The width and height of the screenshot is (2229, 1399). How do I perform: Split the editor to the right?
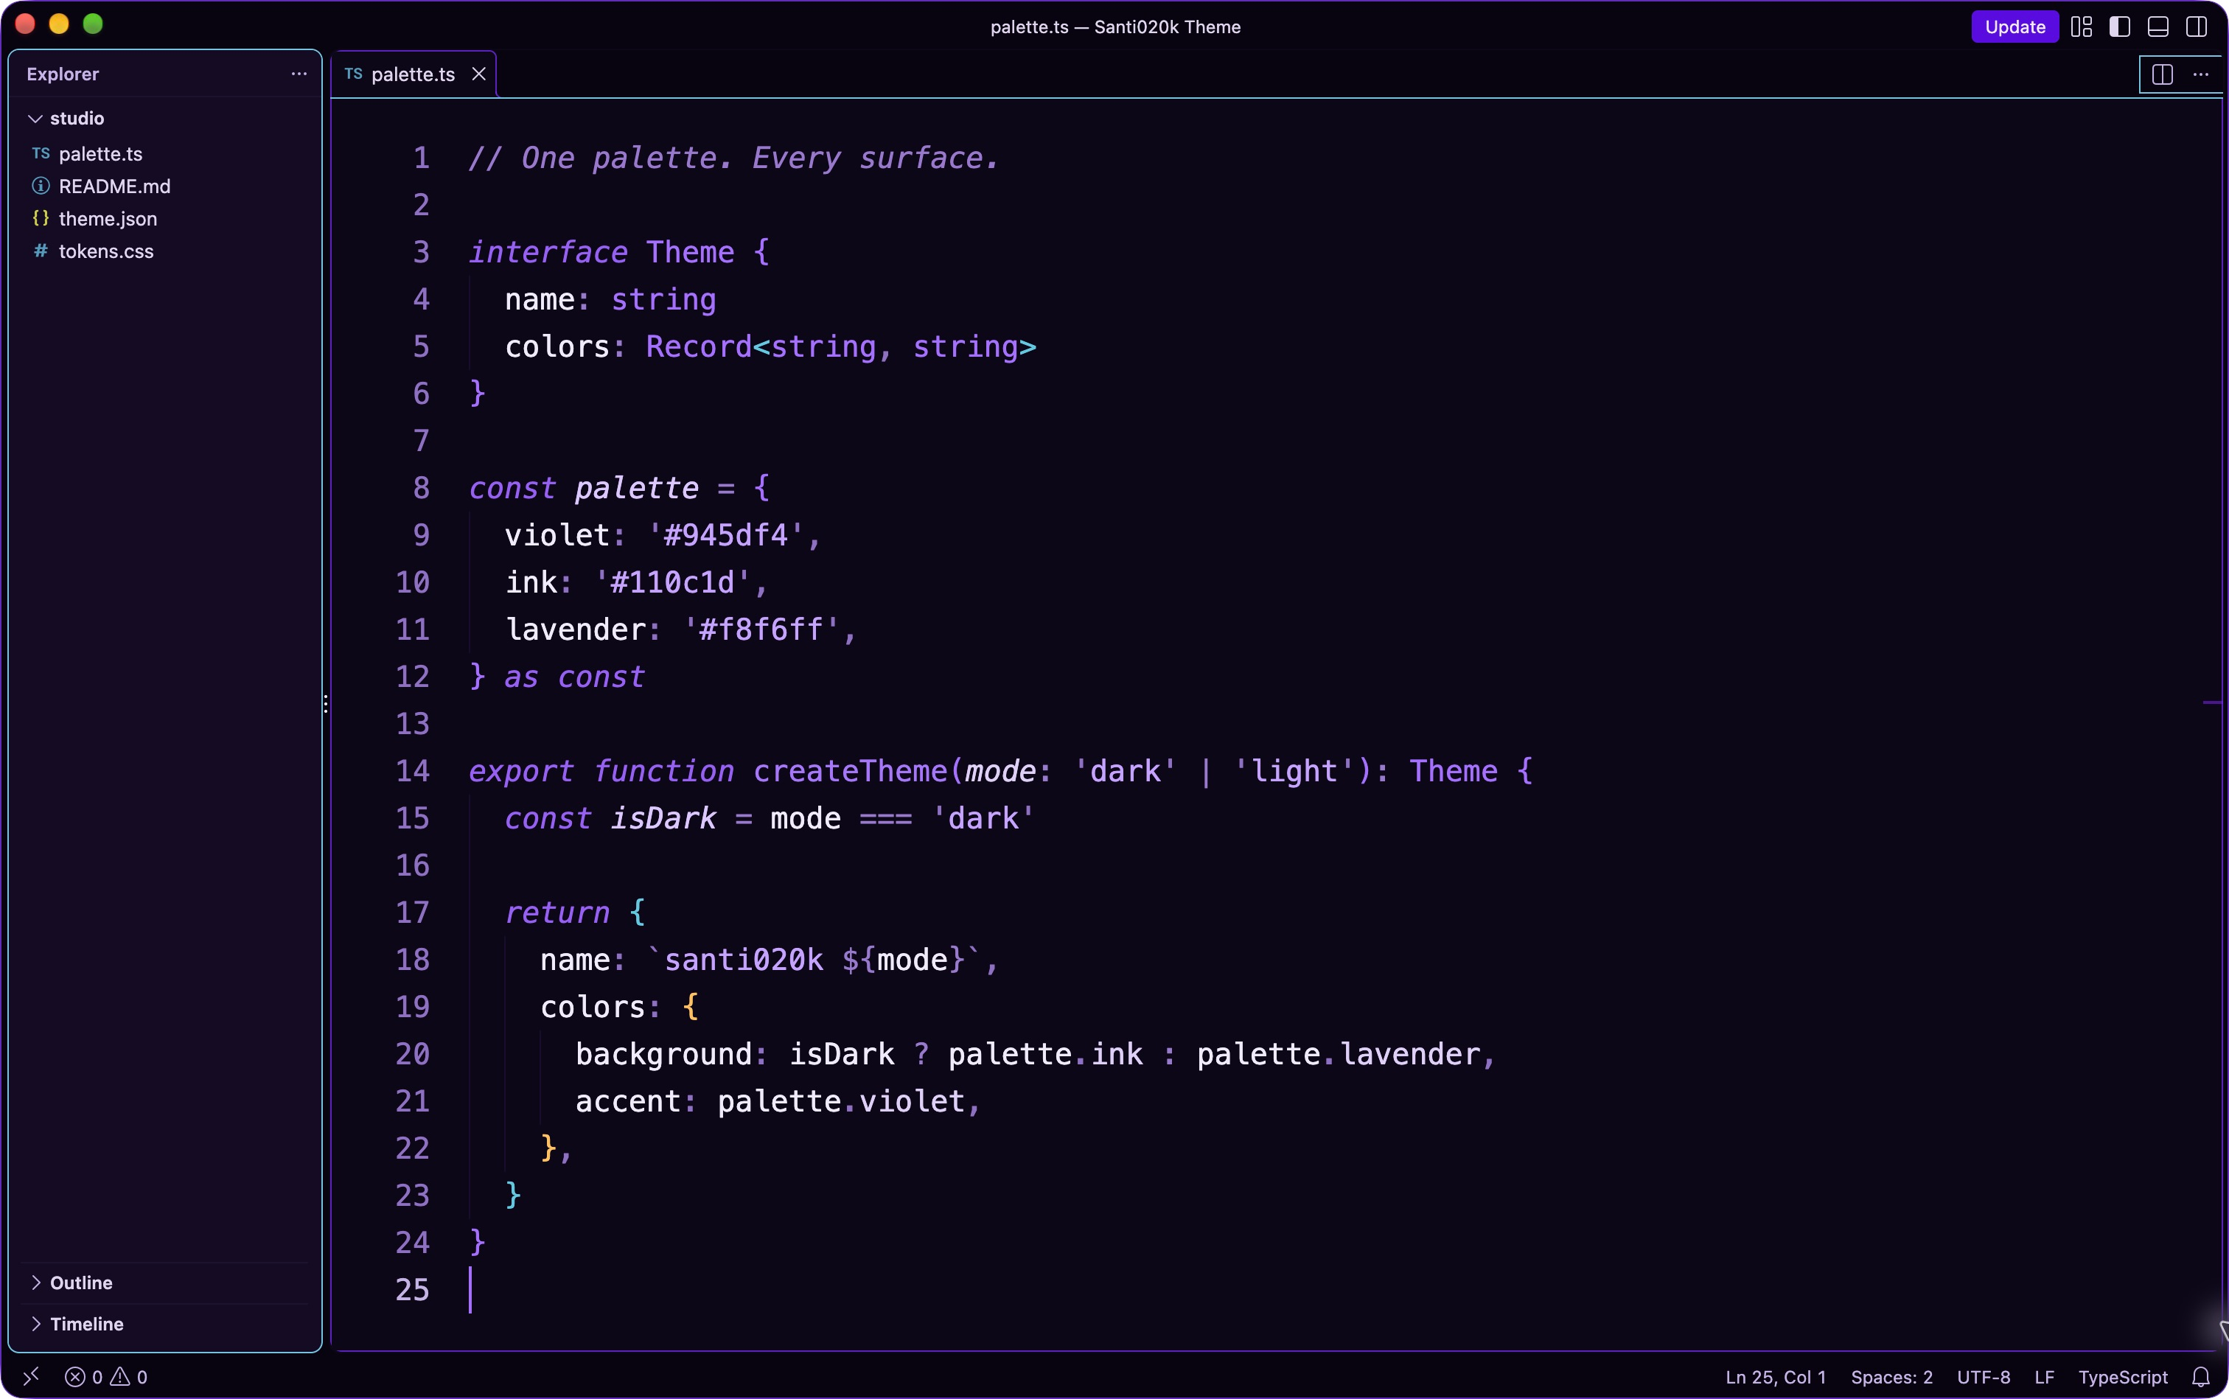click(x=2161, y=74)
